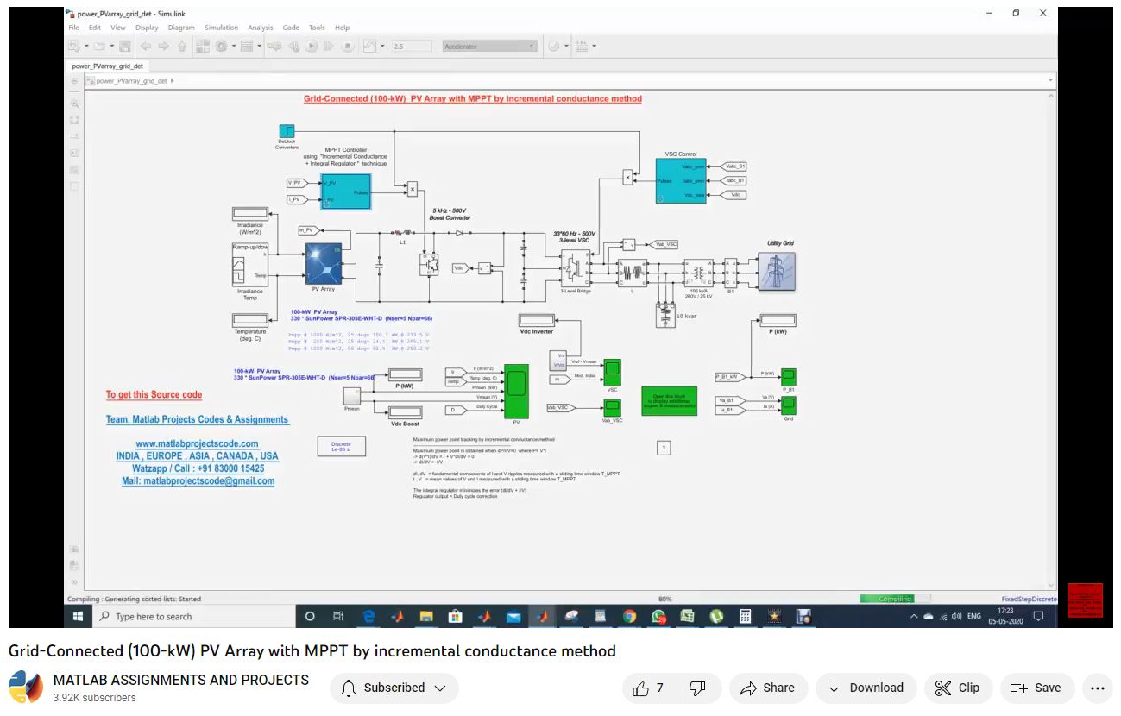This screenshot has height=716, width=1121.
Task: Open the Simulink Library Browser icon
Action: pos(206,47)
